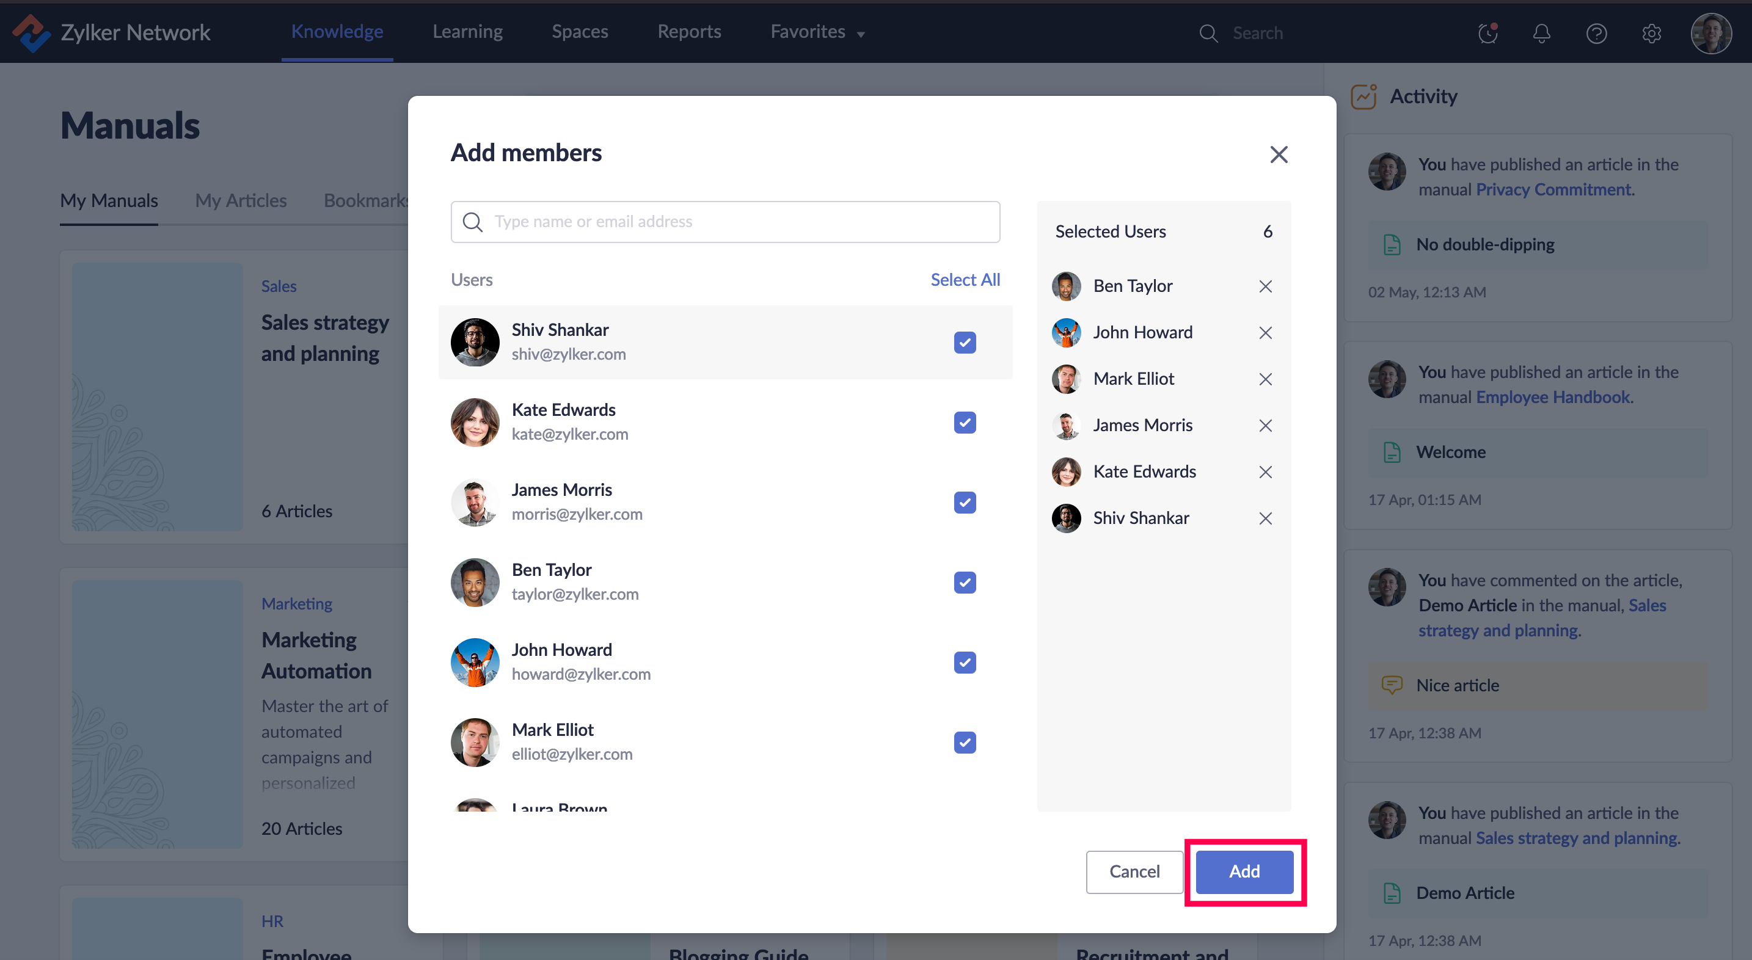This screenshot has height=960, width=1752.
Task: Remove Ben Taylor from selected users
Action: coord(1265,286)
